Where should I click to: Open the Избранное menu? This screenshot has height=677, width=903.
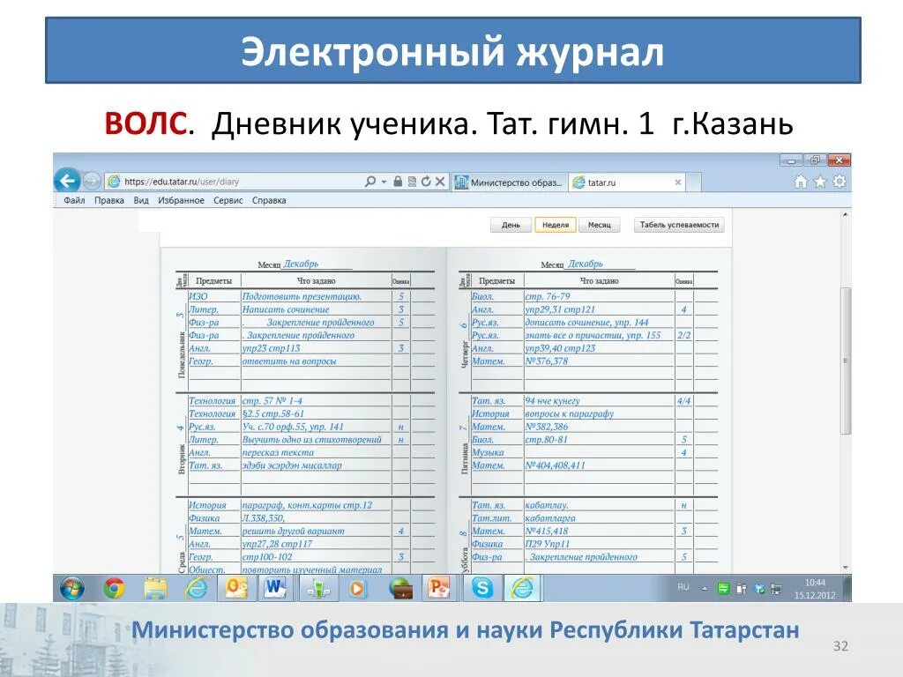[181, 200]
